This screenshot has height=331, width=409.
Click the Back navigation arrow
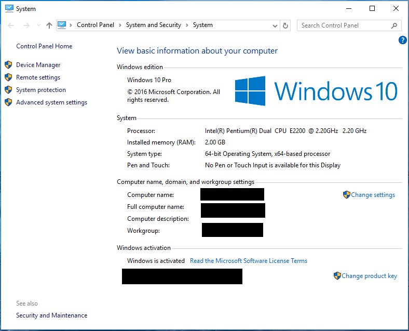point(11,25)
